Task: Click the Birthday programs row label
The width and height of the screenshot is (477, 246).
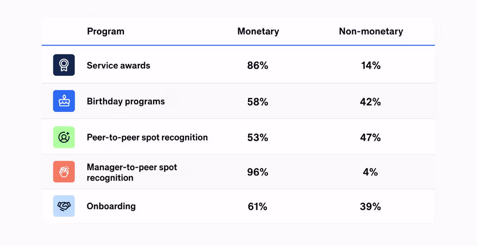Action: click(x=126, y=102)
